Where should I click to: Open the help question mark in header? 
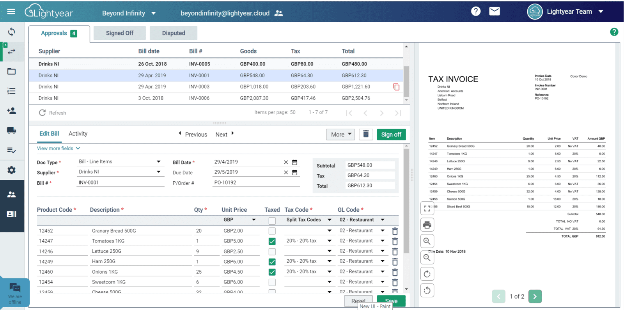[x=476, y=11]
